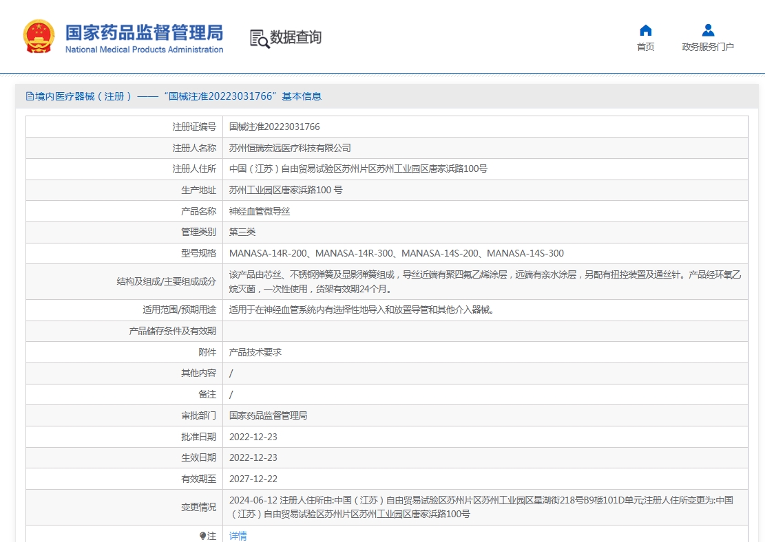Click the 备注 label
The height and width of the screenshot is (542, 765).
coord(207,394)
